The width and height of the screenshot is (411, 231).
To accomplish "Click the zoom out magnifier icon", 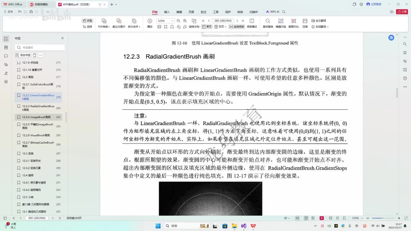I will (179, 21).
